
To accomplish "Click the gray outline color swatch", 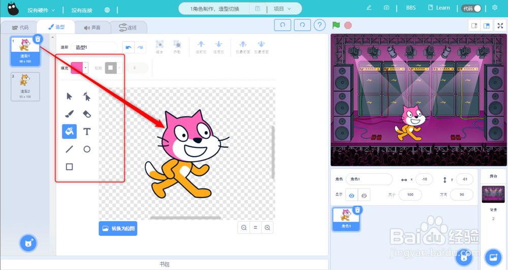I will click(x=110, y=68).
